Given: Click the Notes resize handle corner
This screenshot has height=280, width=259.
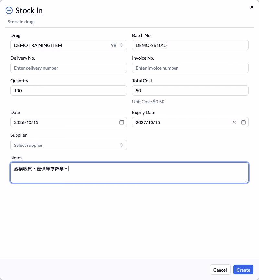Looking at the screenshot, I should [246, 181].
